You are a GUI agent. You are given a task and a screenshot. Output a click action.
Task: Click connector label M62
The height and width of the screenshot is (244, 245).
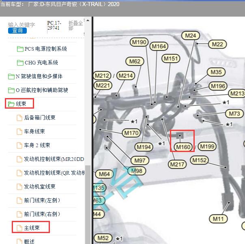pos(135,61)
